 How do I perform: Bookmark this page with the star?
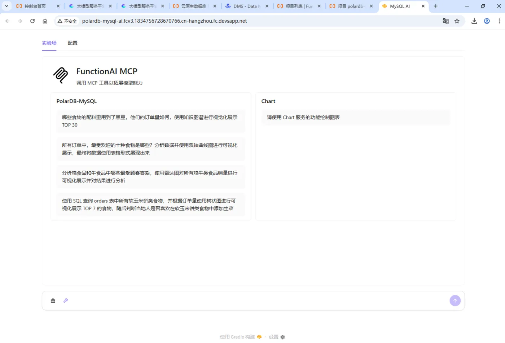[x=457, y=21]
